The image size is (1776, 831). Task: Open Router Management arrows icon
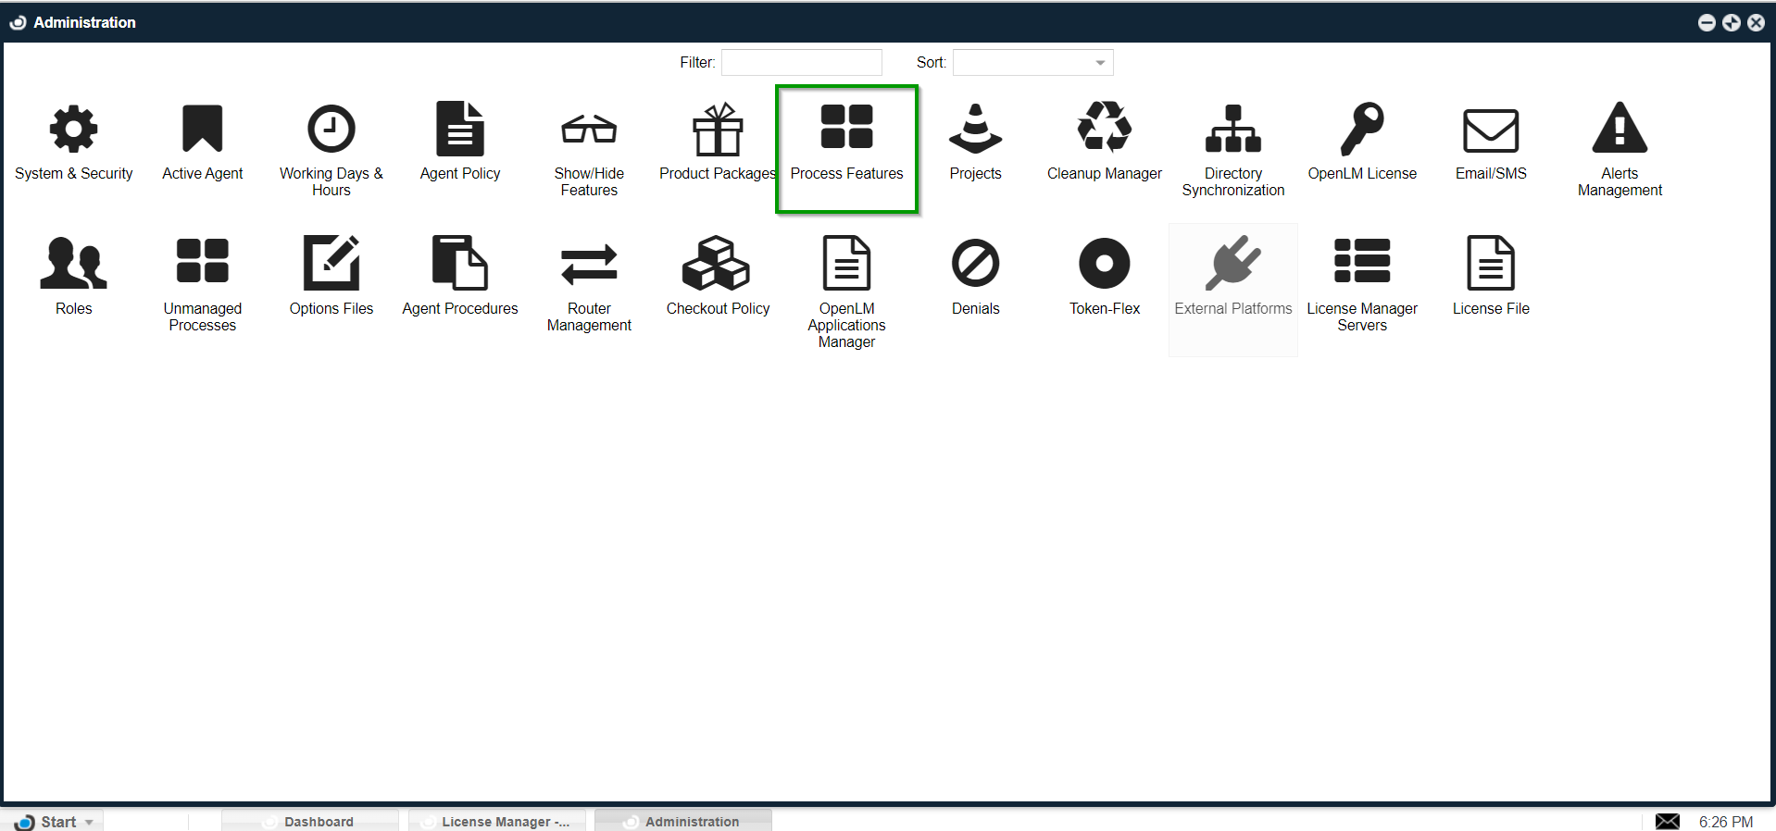[x=589, y=264]
